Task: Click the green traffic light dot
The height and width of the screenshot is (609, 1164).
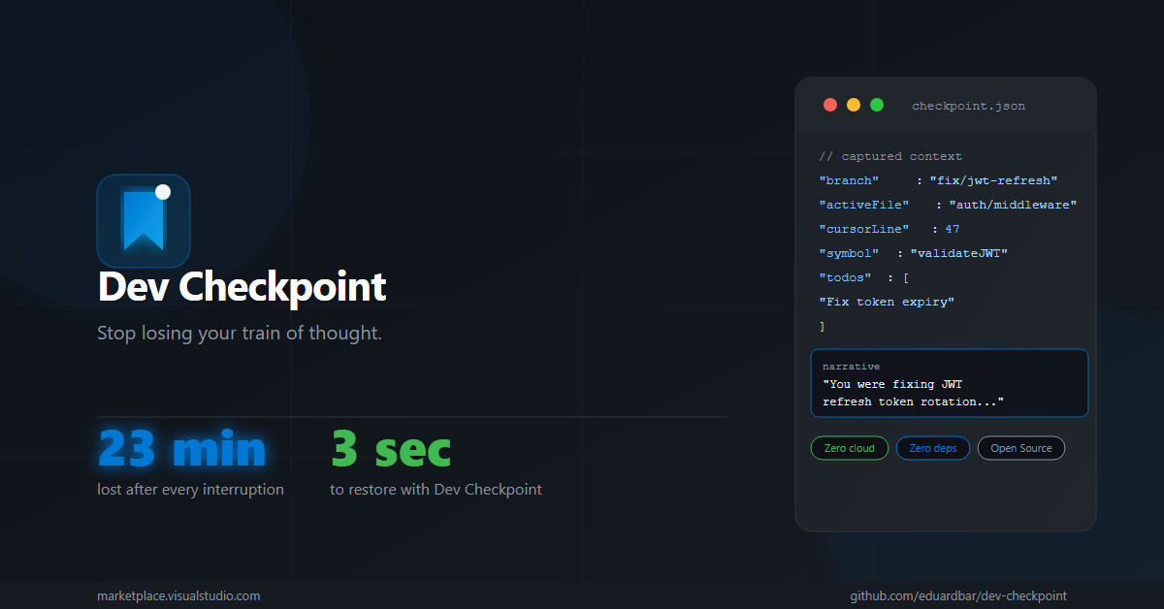Action: (x=877, y=105)
